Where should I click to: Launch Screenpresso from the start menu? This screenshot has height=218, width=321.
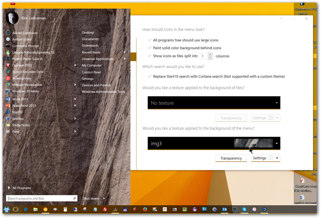pyautogui.click(x=21, y=78)
